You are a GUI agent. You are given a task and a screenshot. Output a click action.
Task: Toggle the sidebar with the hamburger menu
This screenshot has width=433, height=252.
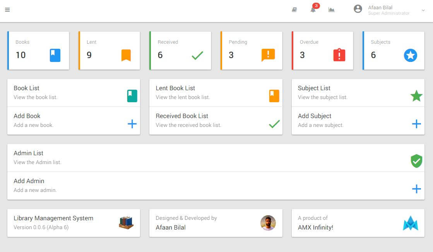tap(7, 9)
